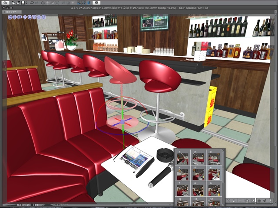This screenshot has height=208, width=278.
Task: Choose camera angle preset 10
Action: pyautogui.click(x=182, y=201)
